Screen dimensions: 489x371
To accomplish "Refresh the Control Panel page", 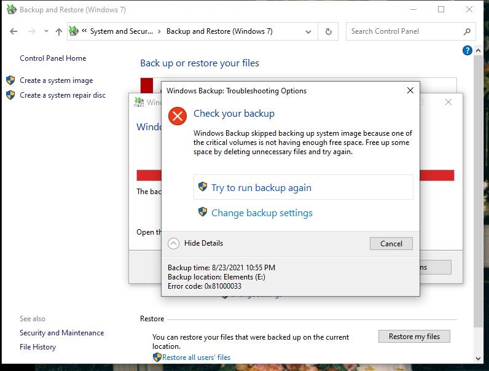I will pos(329,31).
